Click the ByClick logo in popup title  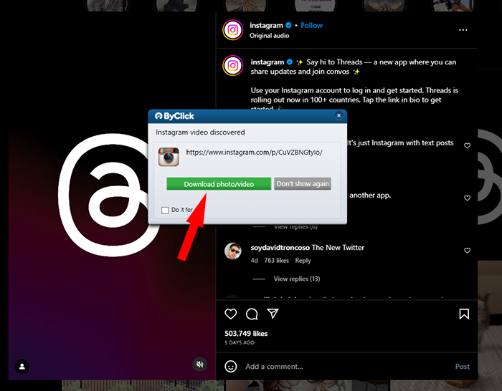coord(174,116)
